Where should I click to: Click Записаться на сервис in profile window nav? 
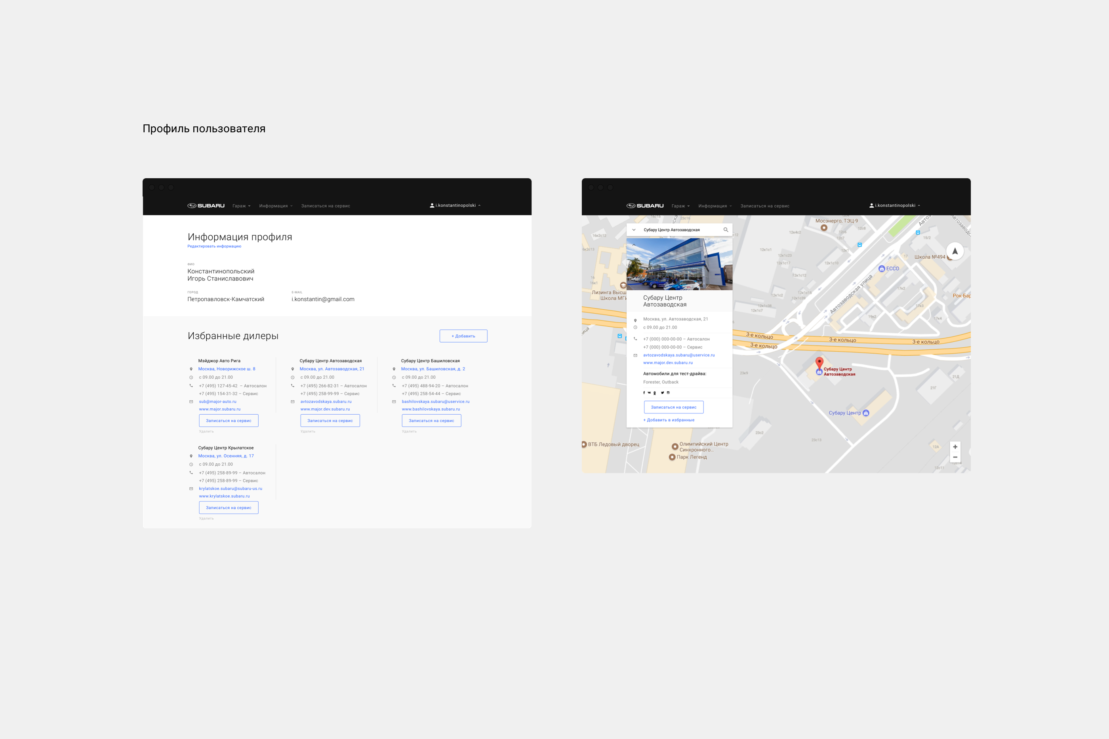[x=326, y=206]
